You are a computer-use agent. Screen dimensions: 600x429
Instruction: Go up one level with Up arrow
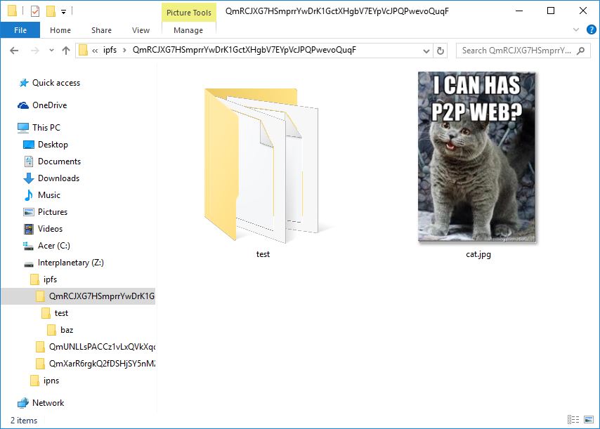tap(66, 51)
